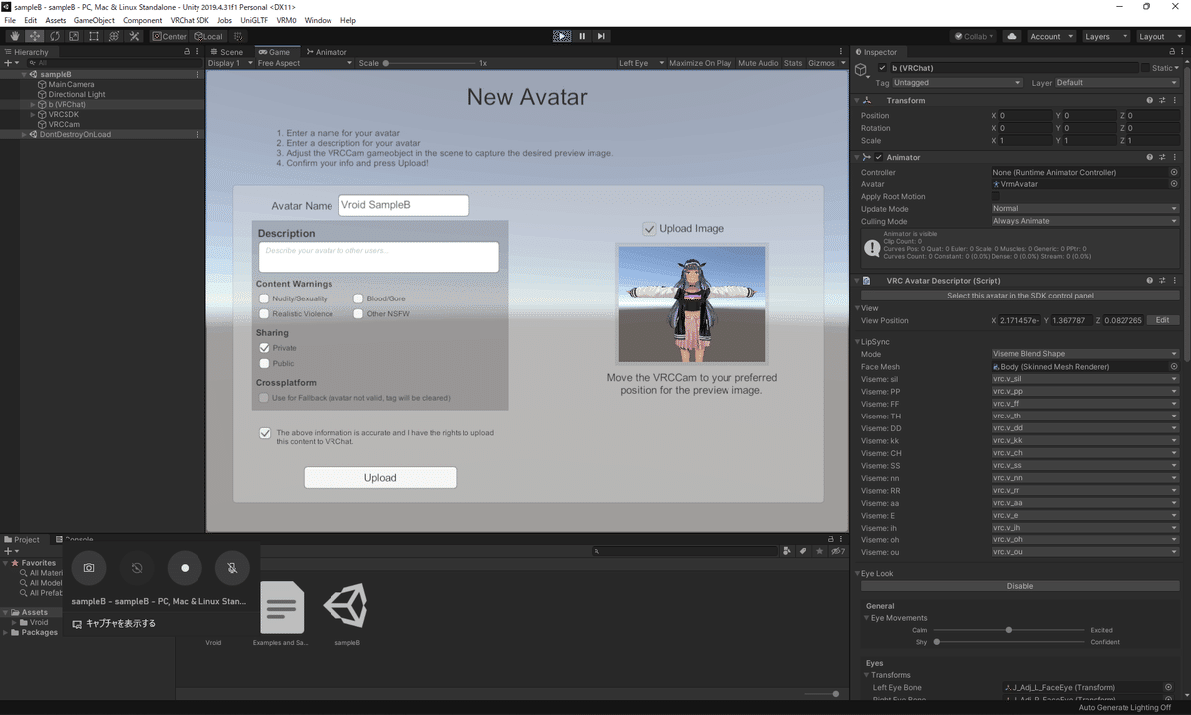Open Viseme: sil blend shape dropdown
This screenshot has height=715, width=1191.
pos(1085,379)
